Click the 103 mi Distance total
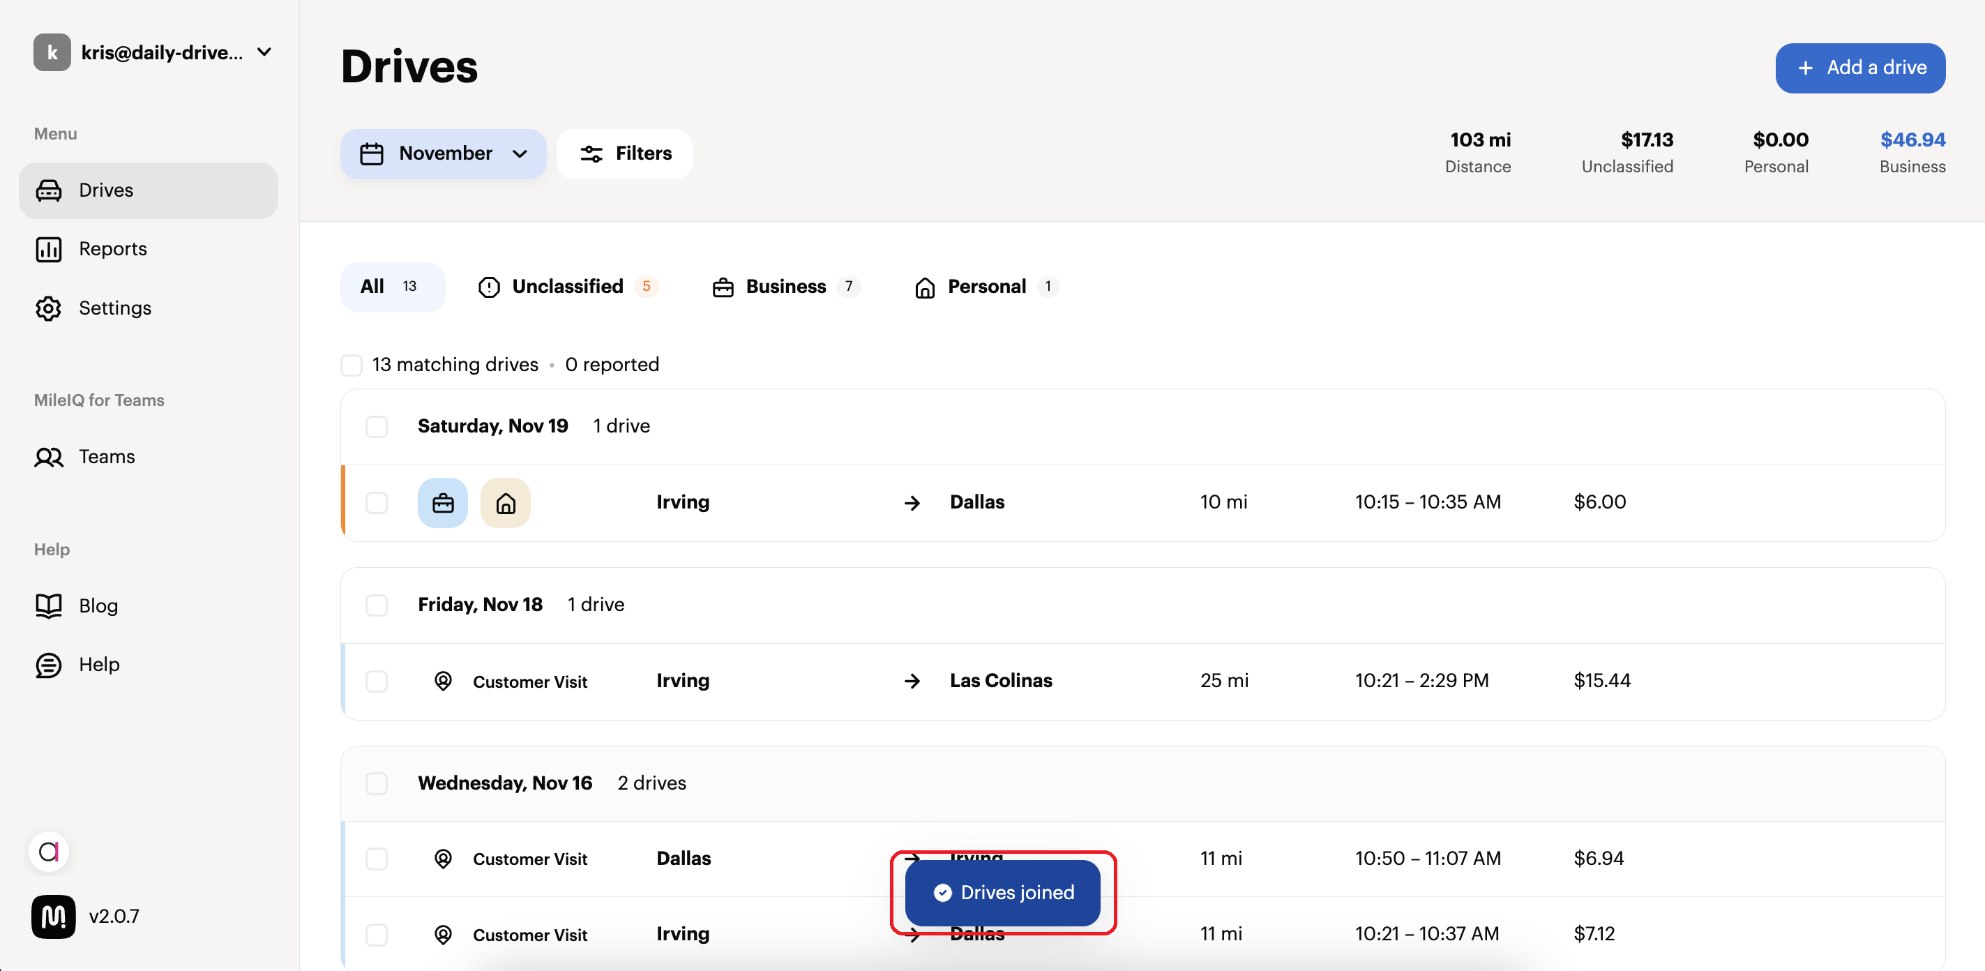1985x971 pixels. click(1480, 140)
